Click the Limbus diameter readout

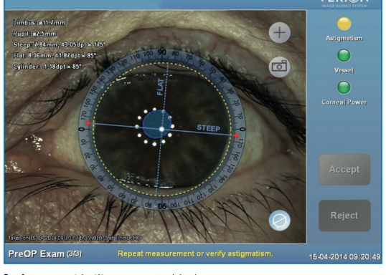tap(39, 23)
